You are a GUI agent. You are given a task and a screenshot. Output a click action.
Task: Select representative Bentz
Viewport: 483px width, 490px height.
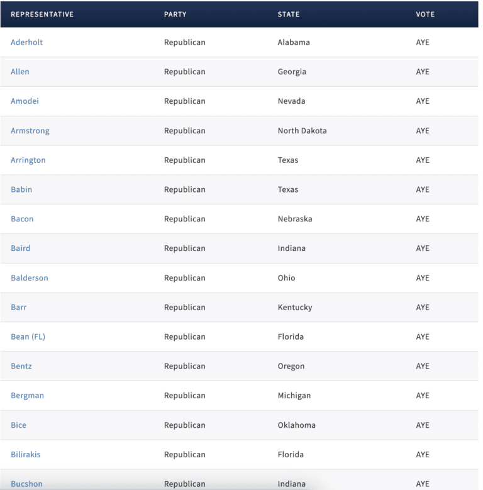point(21,366)
